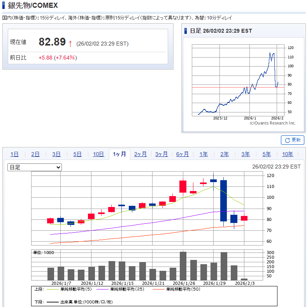The width and height of the screenshot is (307, 307).
Task: Click the 更新 refresh button
Action: click(x=293, y=140)
